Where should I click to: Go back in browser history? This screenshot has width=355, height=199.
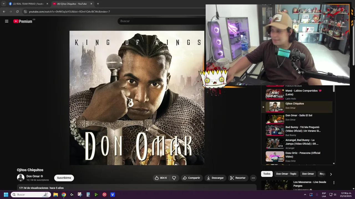(4, 12)
